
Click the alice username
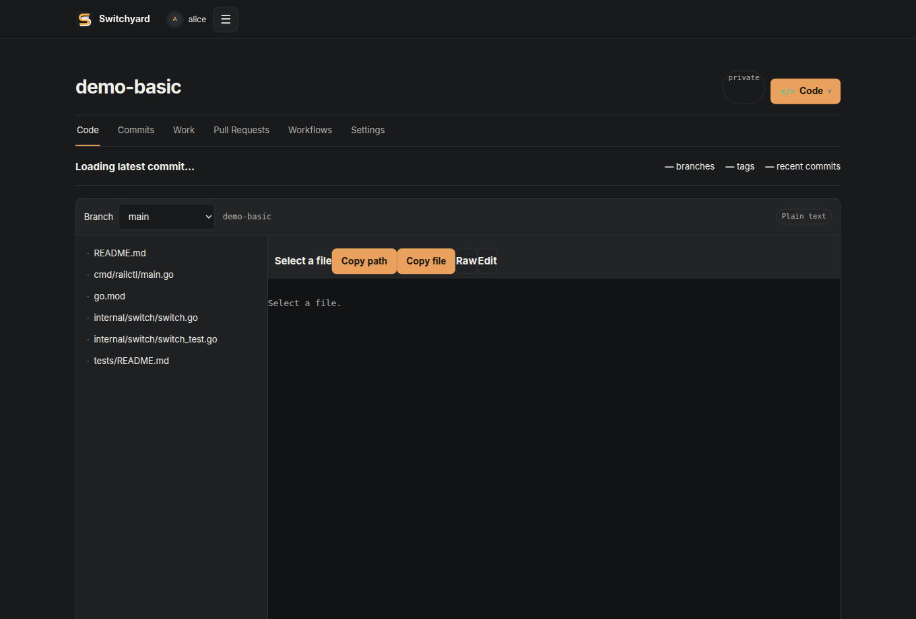point(197,20)
